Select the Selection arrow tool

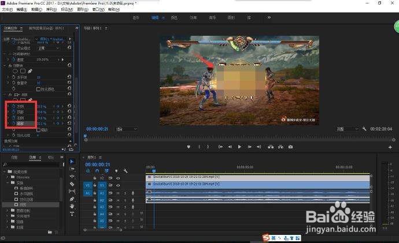tap(72, 162)
